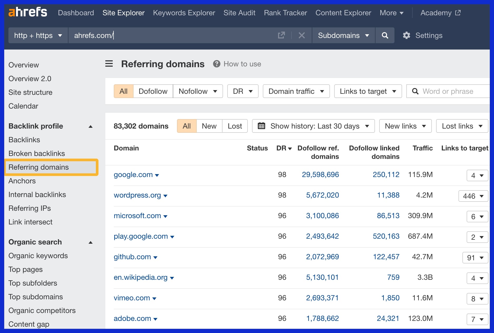Image resolution: width=494 pixels, height=333 pixels.
Task: Click the ahrefs logo
Action: [28, 12]
